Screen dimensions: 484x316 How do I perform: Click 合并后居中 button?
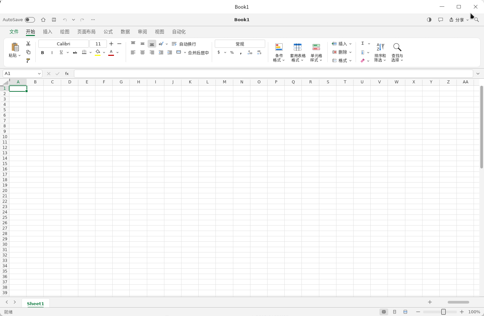coord(193,53)
